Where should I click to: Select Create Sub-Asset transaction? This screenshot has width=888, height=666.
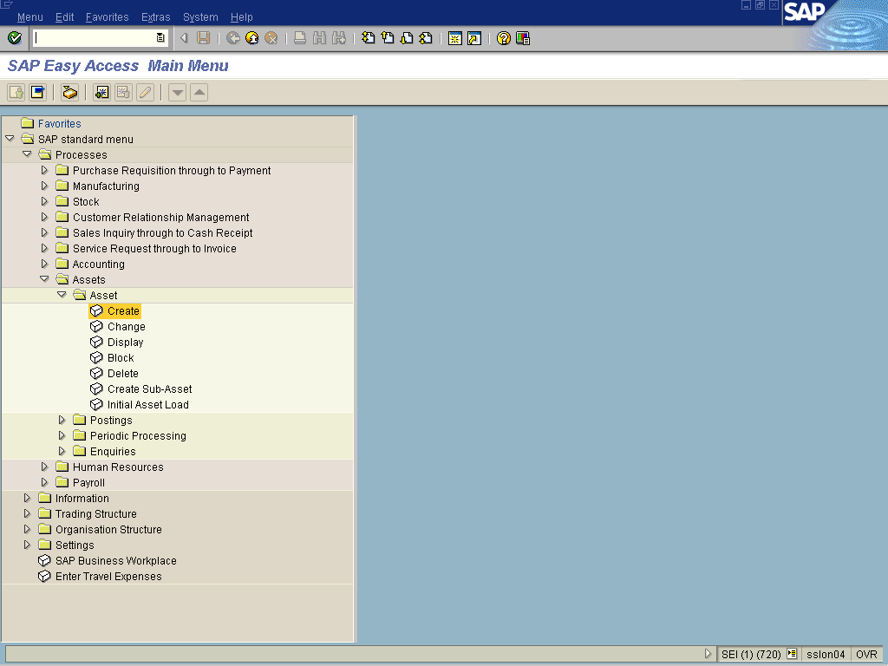click(149, 389)
